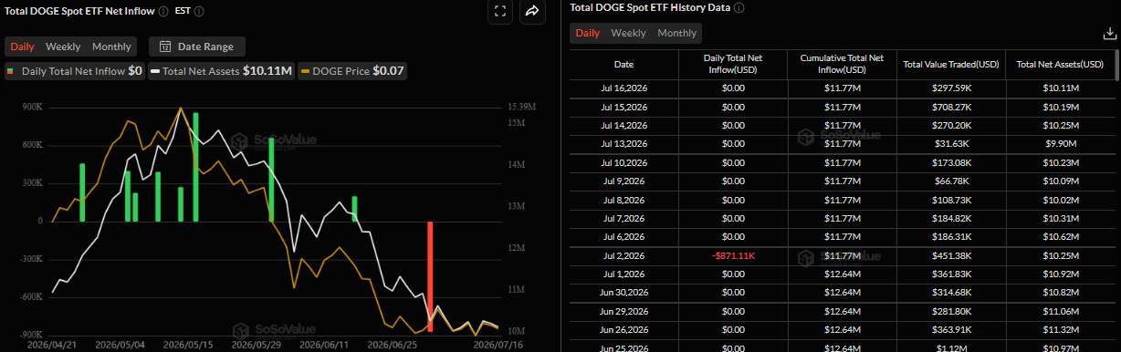Click the $297.59K value traded cell
The height and width of the screenshot is (352, 1121).
coord(950,88)
